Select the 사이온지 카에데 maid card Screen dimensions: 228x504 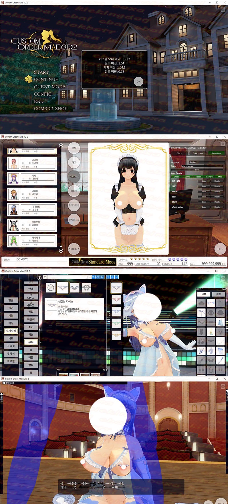(x=32, y=225)
